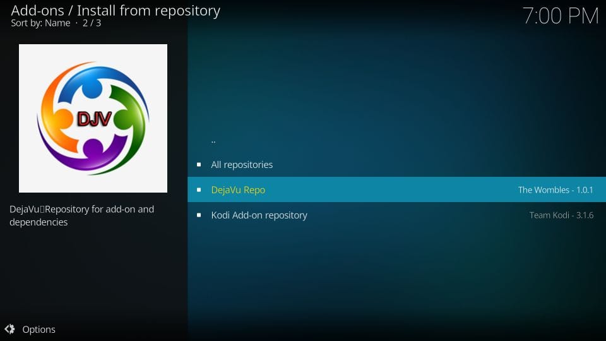
Task: Click the 7:00 PM clock
Action: tap(561, 16)
